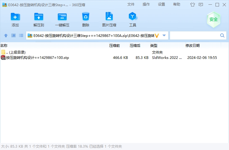Click the 360压缩 app icon in title bar

[x=4, y=5]
